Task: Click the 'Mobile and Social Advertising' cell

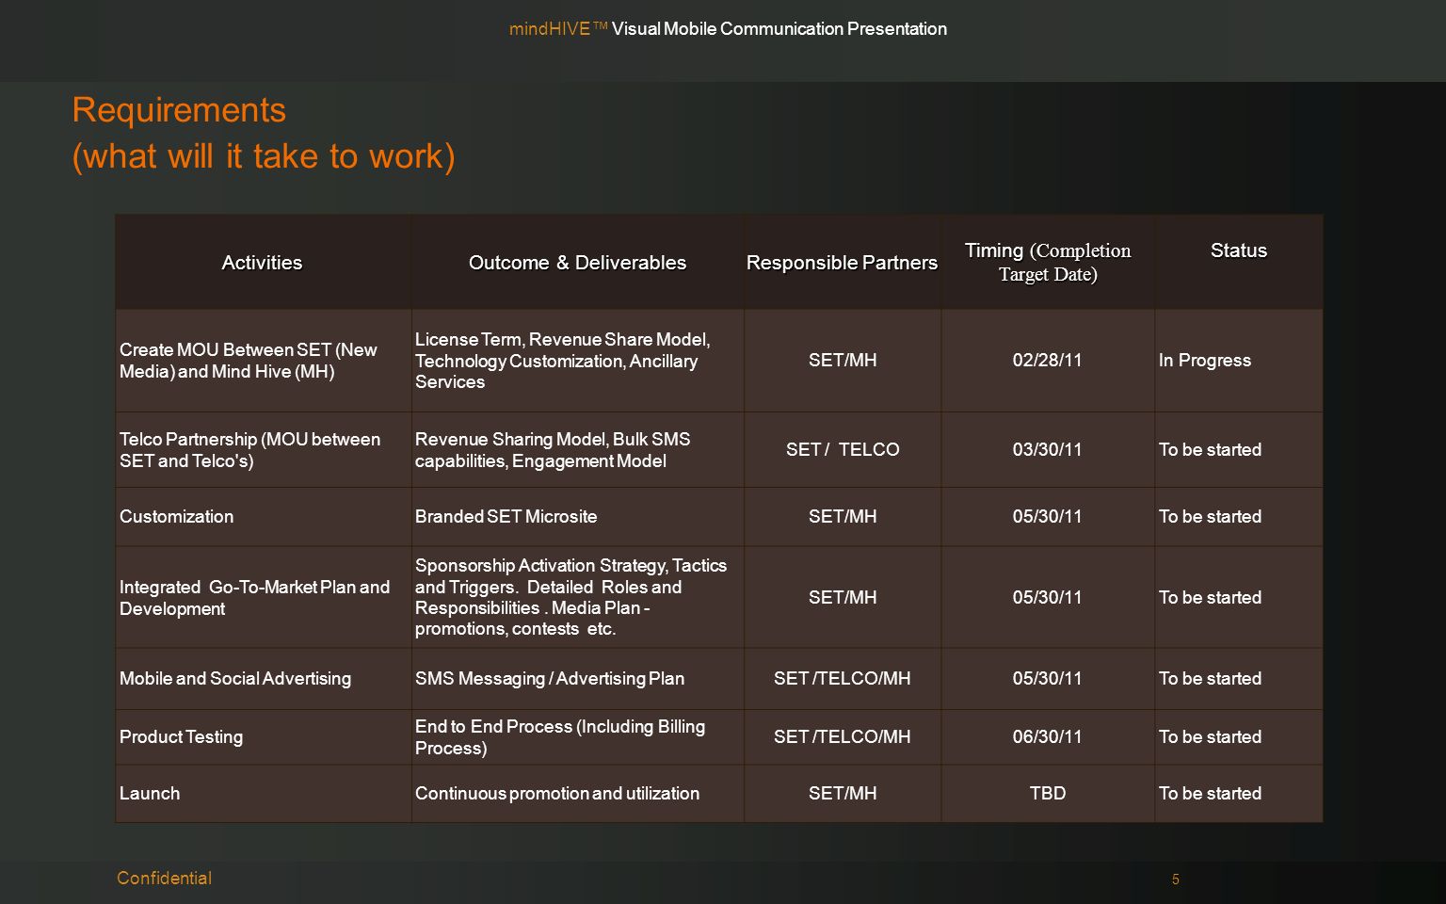Action: [x=263, y=678]
